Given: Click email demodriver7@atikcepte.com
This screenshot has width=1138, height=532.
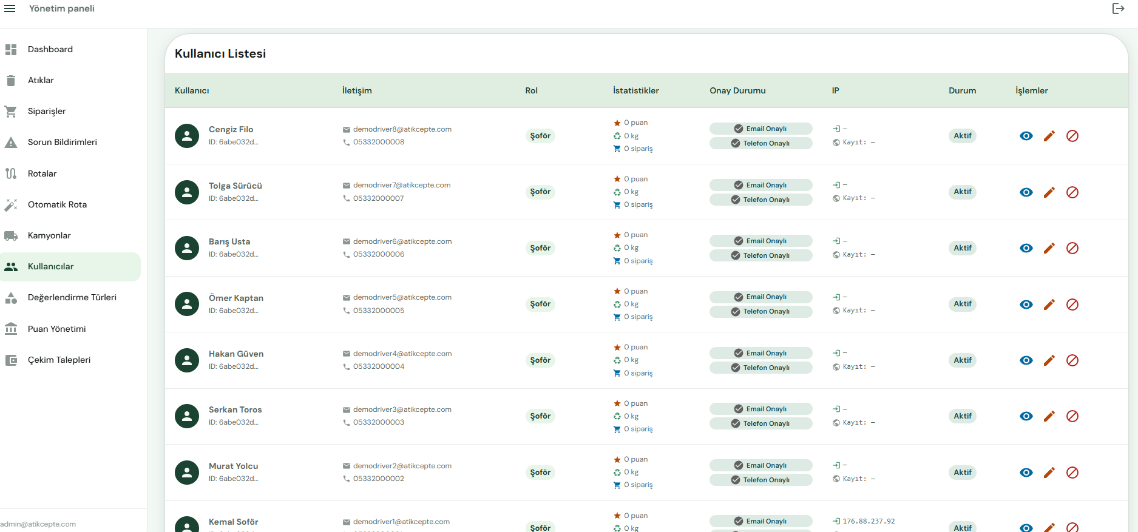Looking at the screenshot, I should coord(402,185).
